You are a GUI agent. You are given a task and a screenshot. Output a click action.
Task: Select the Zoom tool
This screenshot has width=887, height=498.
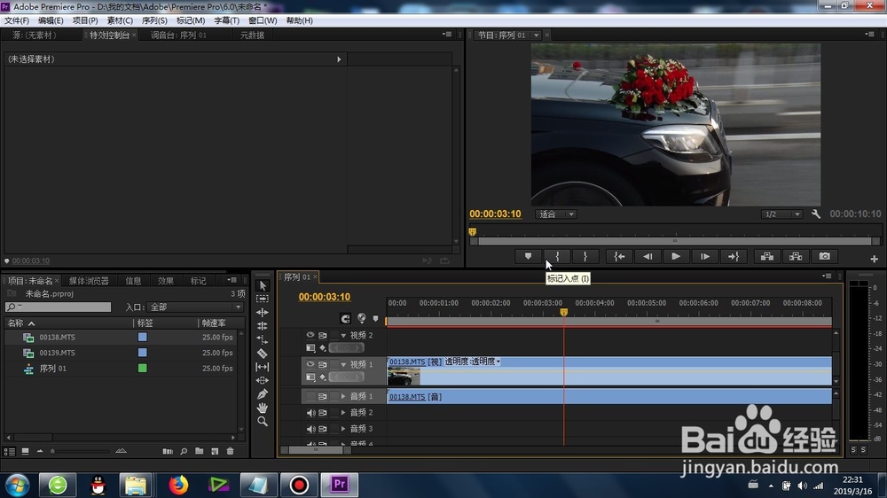[262, 421]
